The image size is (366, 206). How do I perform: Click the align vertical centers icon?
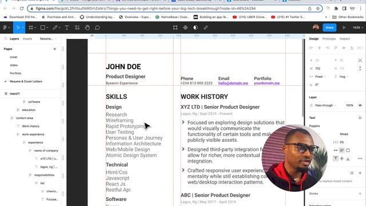344,48
